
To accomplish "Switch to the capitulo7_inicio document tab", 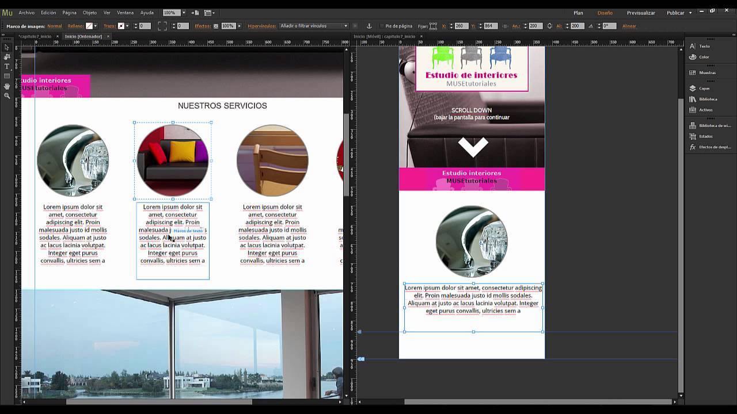I will tap(35, 36).
